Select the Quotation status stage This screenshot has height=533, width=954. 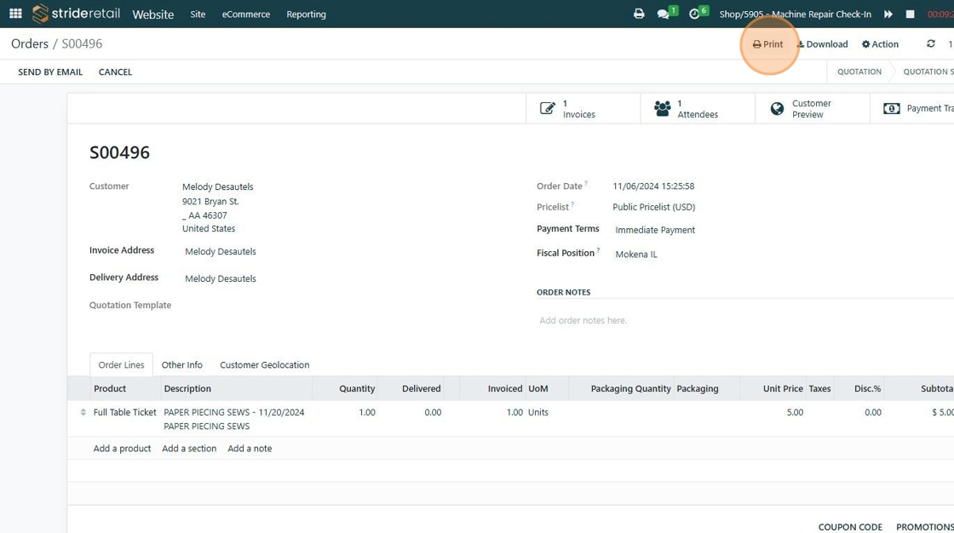click(x=859, y=72)
